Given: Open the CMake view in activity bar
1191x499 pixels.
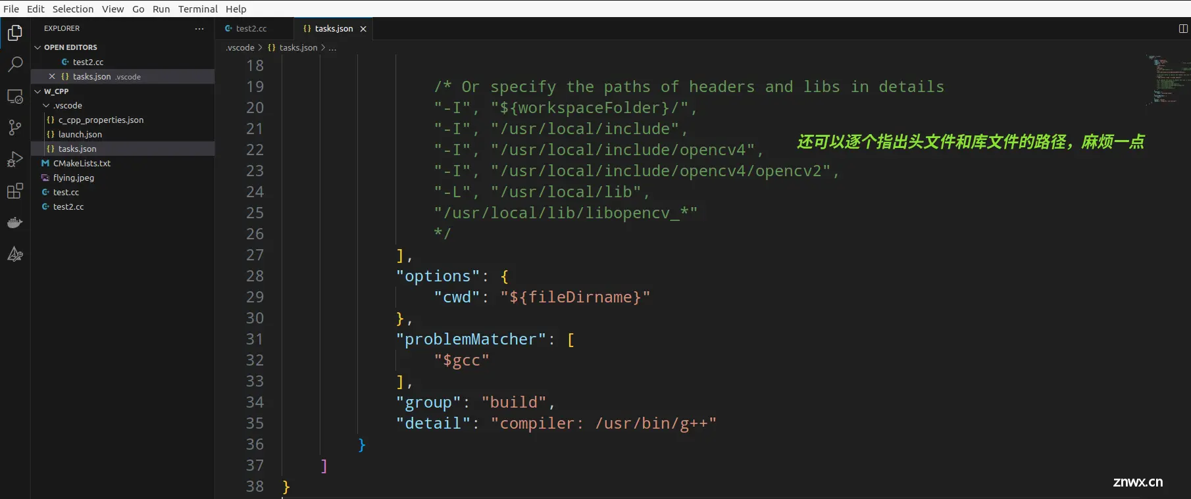Looking at the screenshot, I should 14,254.
